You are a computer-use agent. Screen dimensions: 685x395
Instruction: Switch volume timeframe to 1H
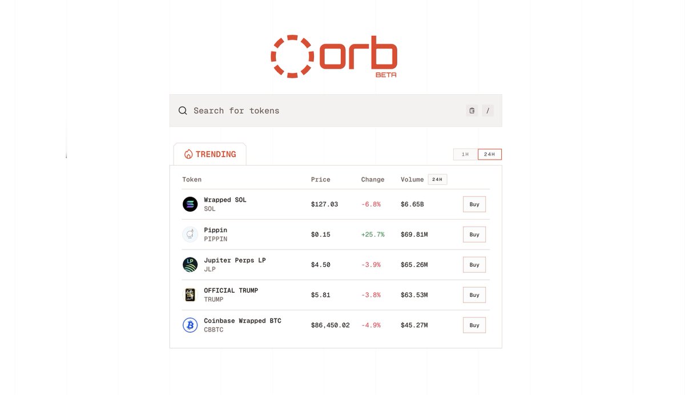(x=465, y=154)
